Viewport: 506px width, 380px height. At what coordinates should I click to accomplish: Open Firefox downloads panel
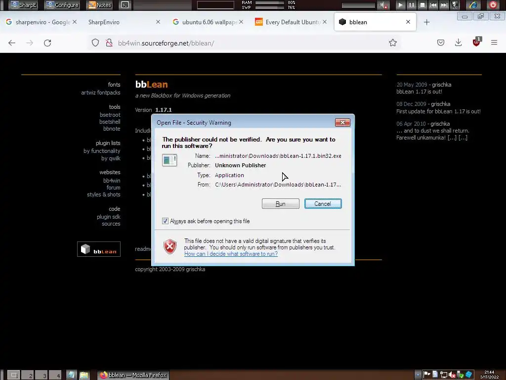coord(458,43)
